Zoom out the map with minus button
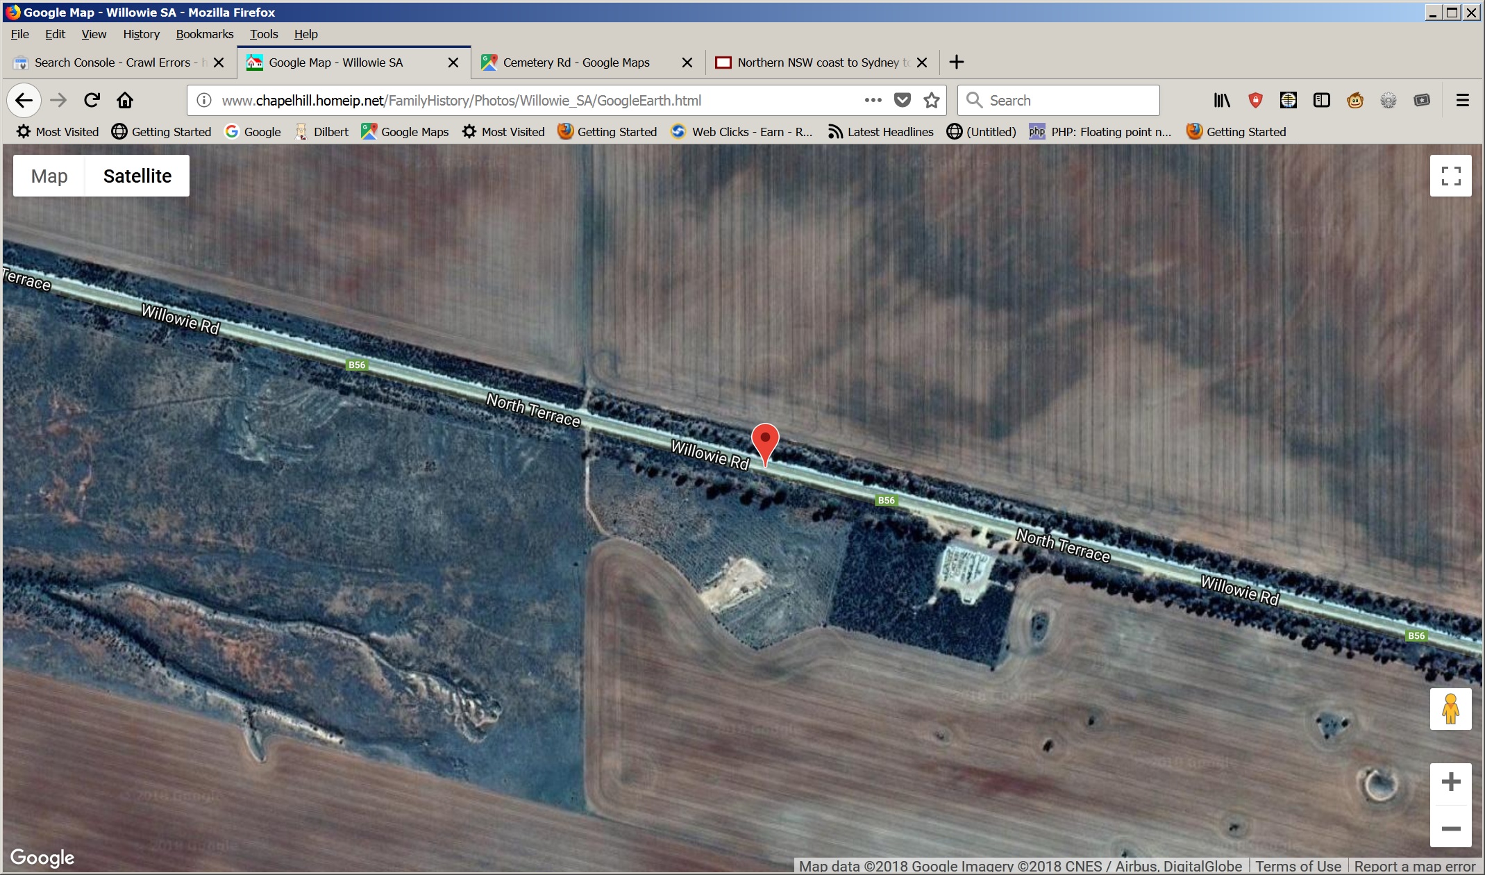The width and height of the screenshot is (1485, 875). (1450, 828)
